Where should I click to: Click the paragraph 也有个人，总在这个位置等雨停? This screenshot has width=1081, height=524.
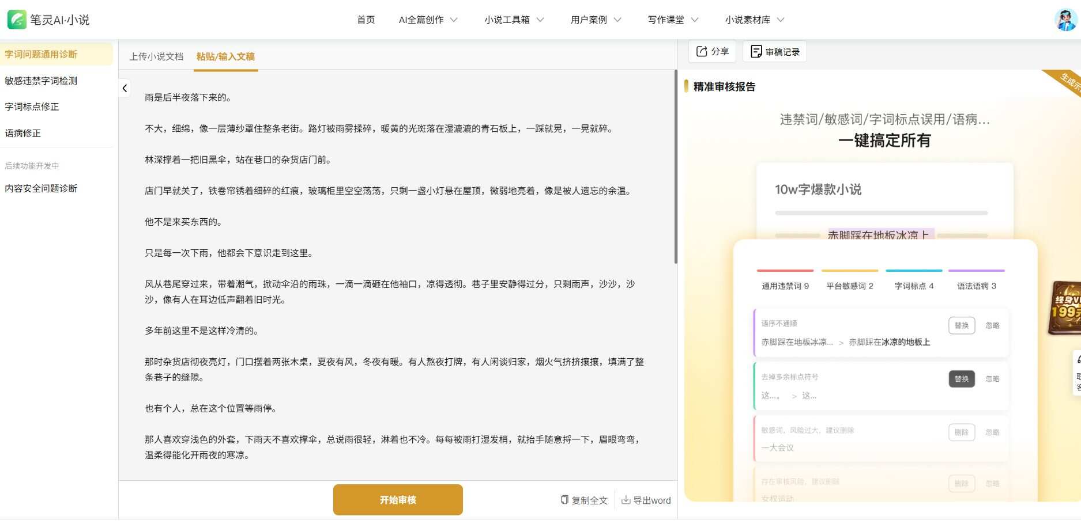(212, 408)
